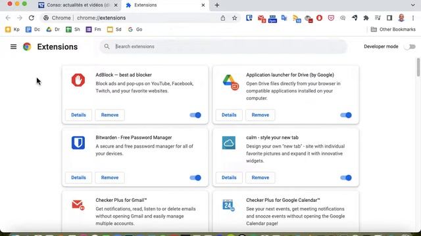Select the Extensions tab
The image size is (421, 236).
point(165,5)
